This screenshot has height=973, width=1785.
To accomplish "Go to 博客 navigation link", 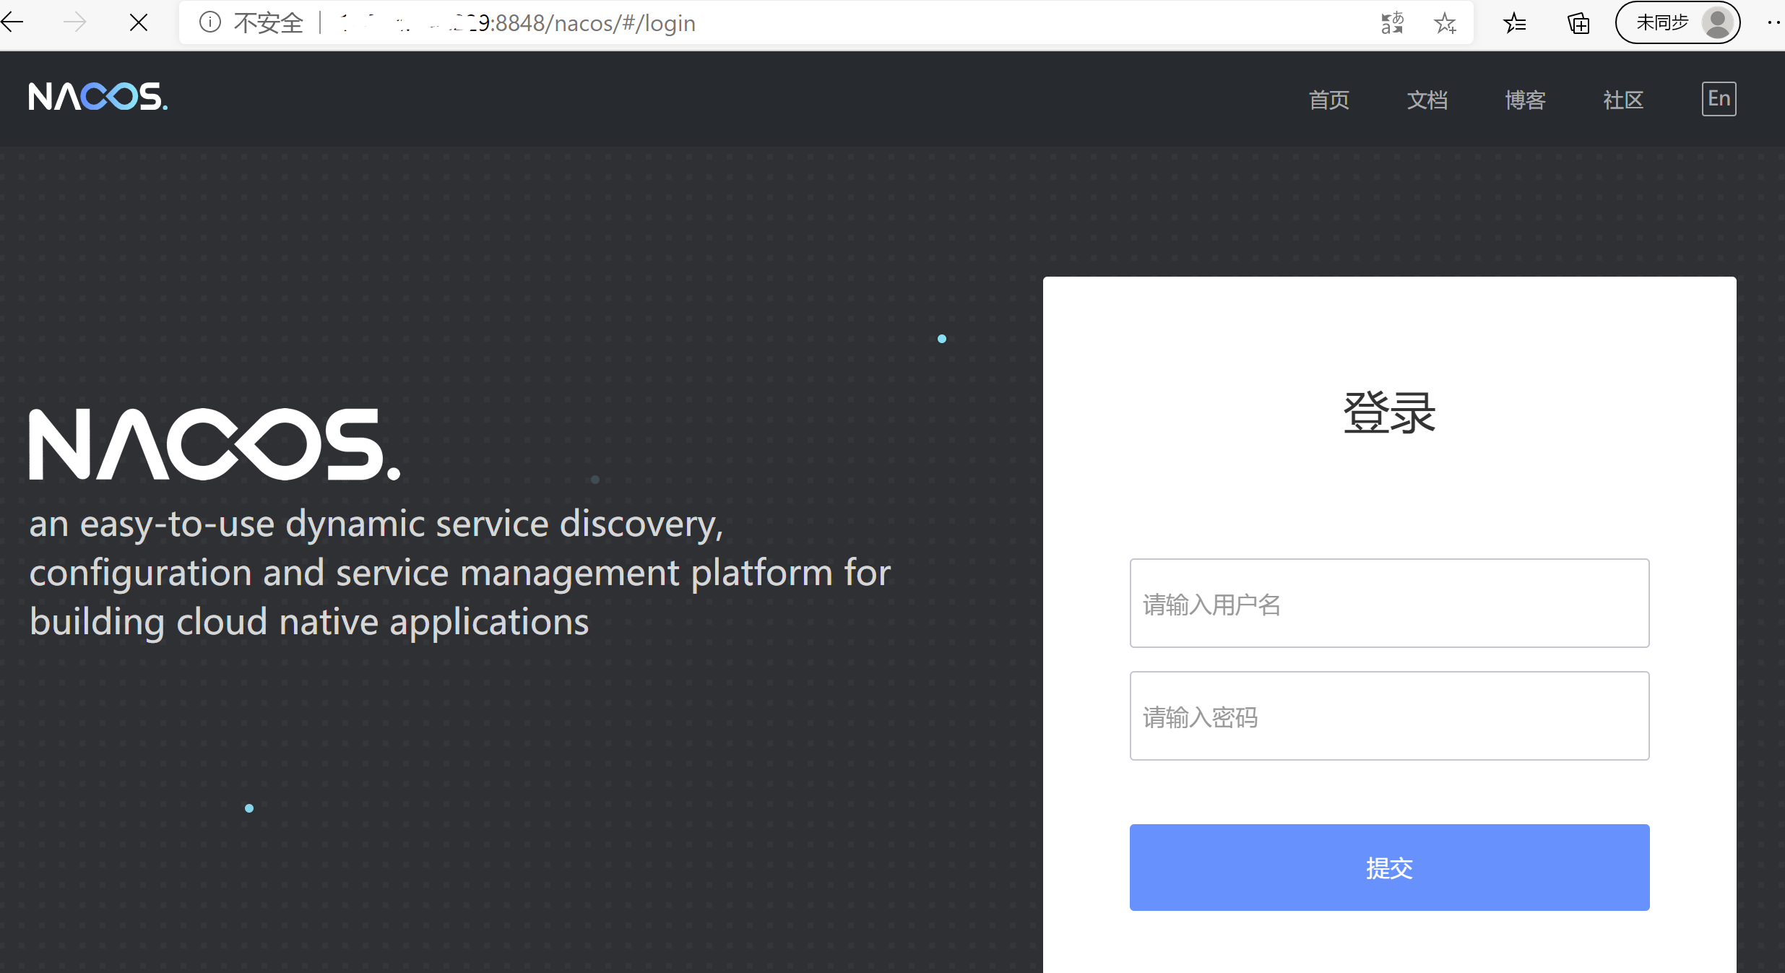I will point(1526,100).
